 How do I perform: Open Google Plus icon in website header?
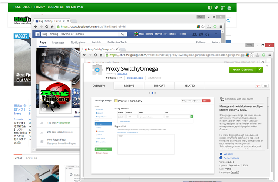click(222, 8)
